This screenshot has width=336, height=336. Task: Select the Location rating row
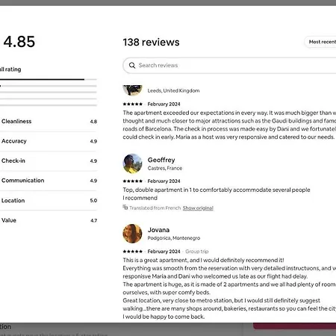point(49,200)
